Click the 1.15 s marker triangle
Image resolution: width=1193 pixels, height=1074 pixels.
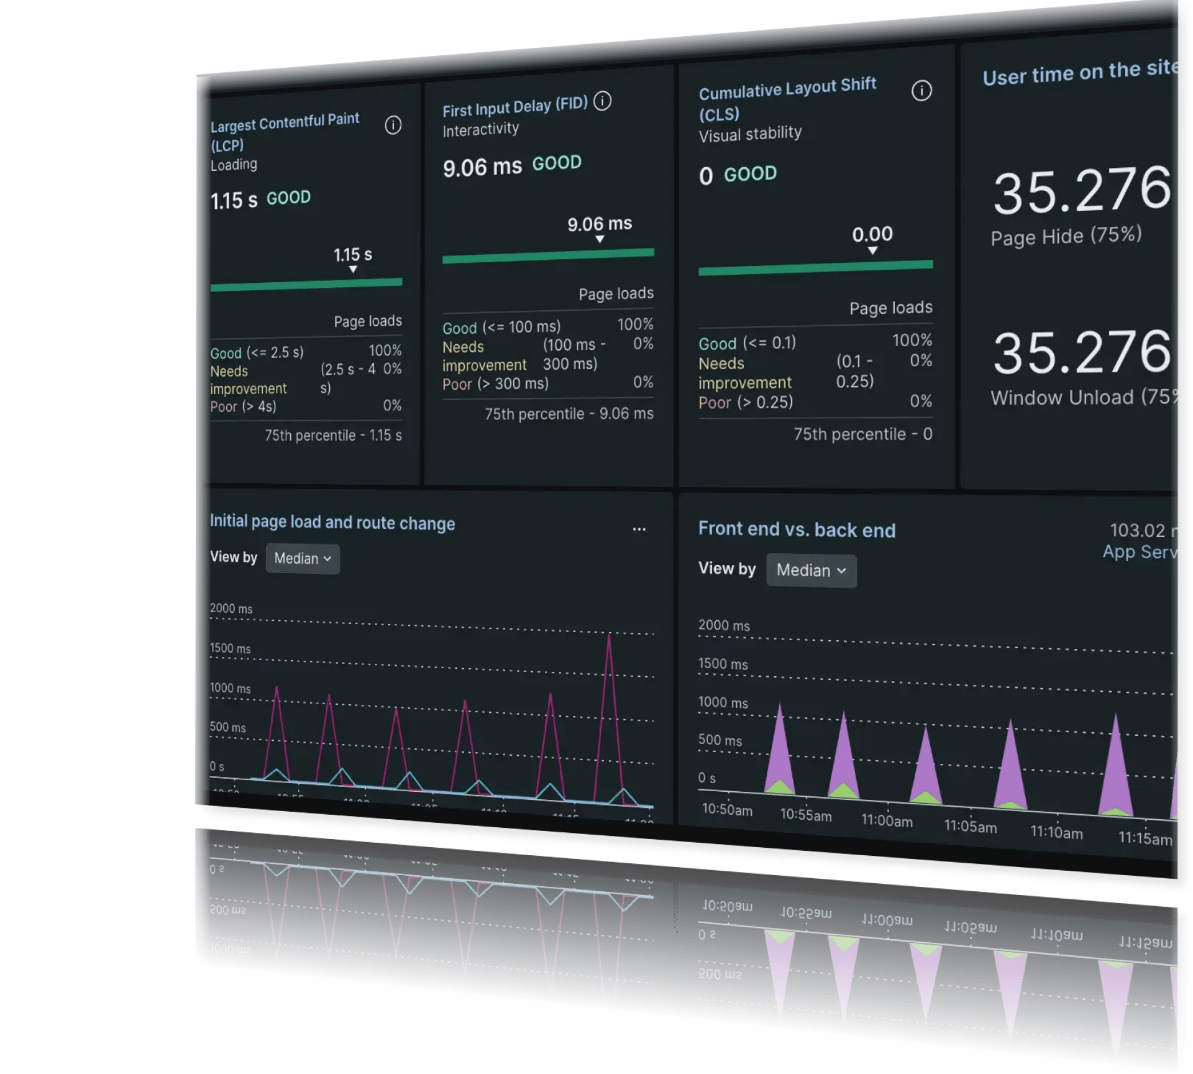point(353,270)
